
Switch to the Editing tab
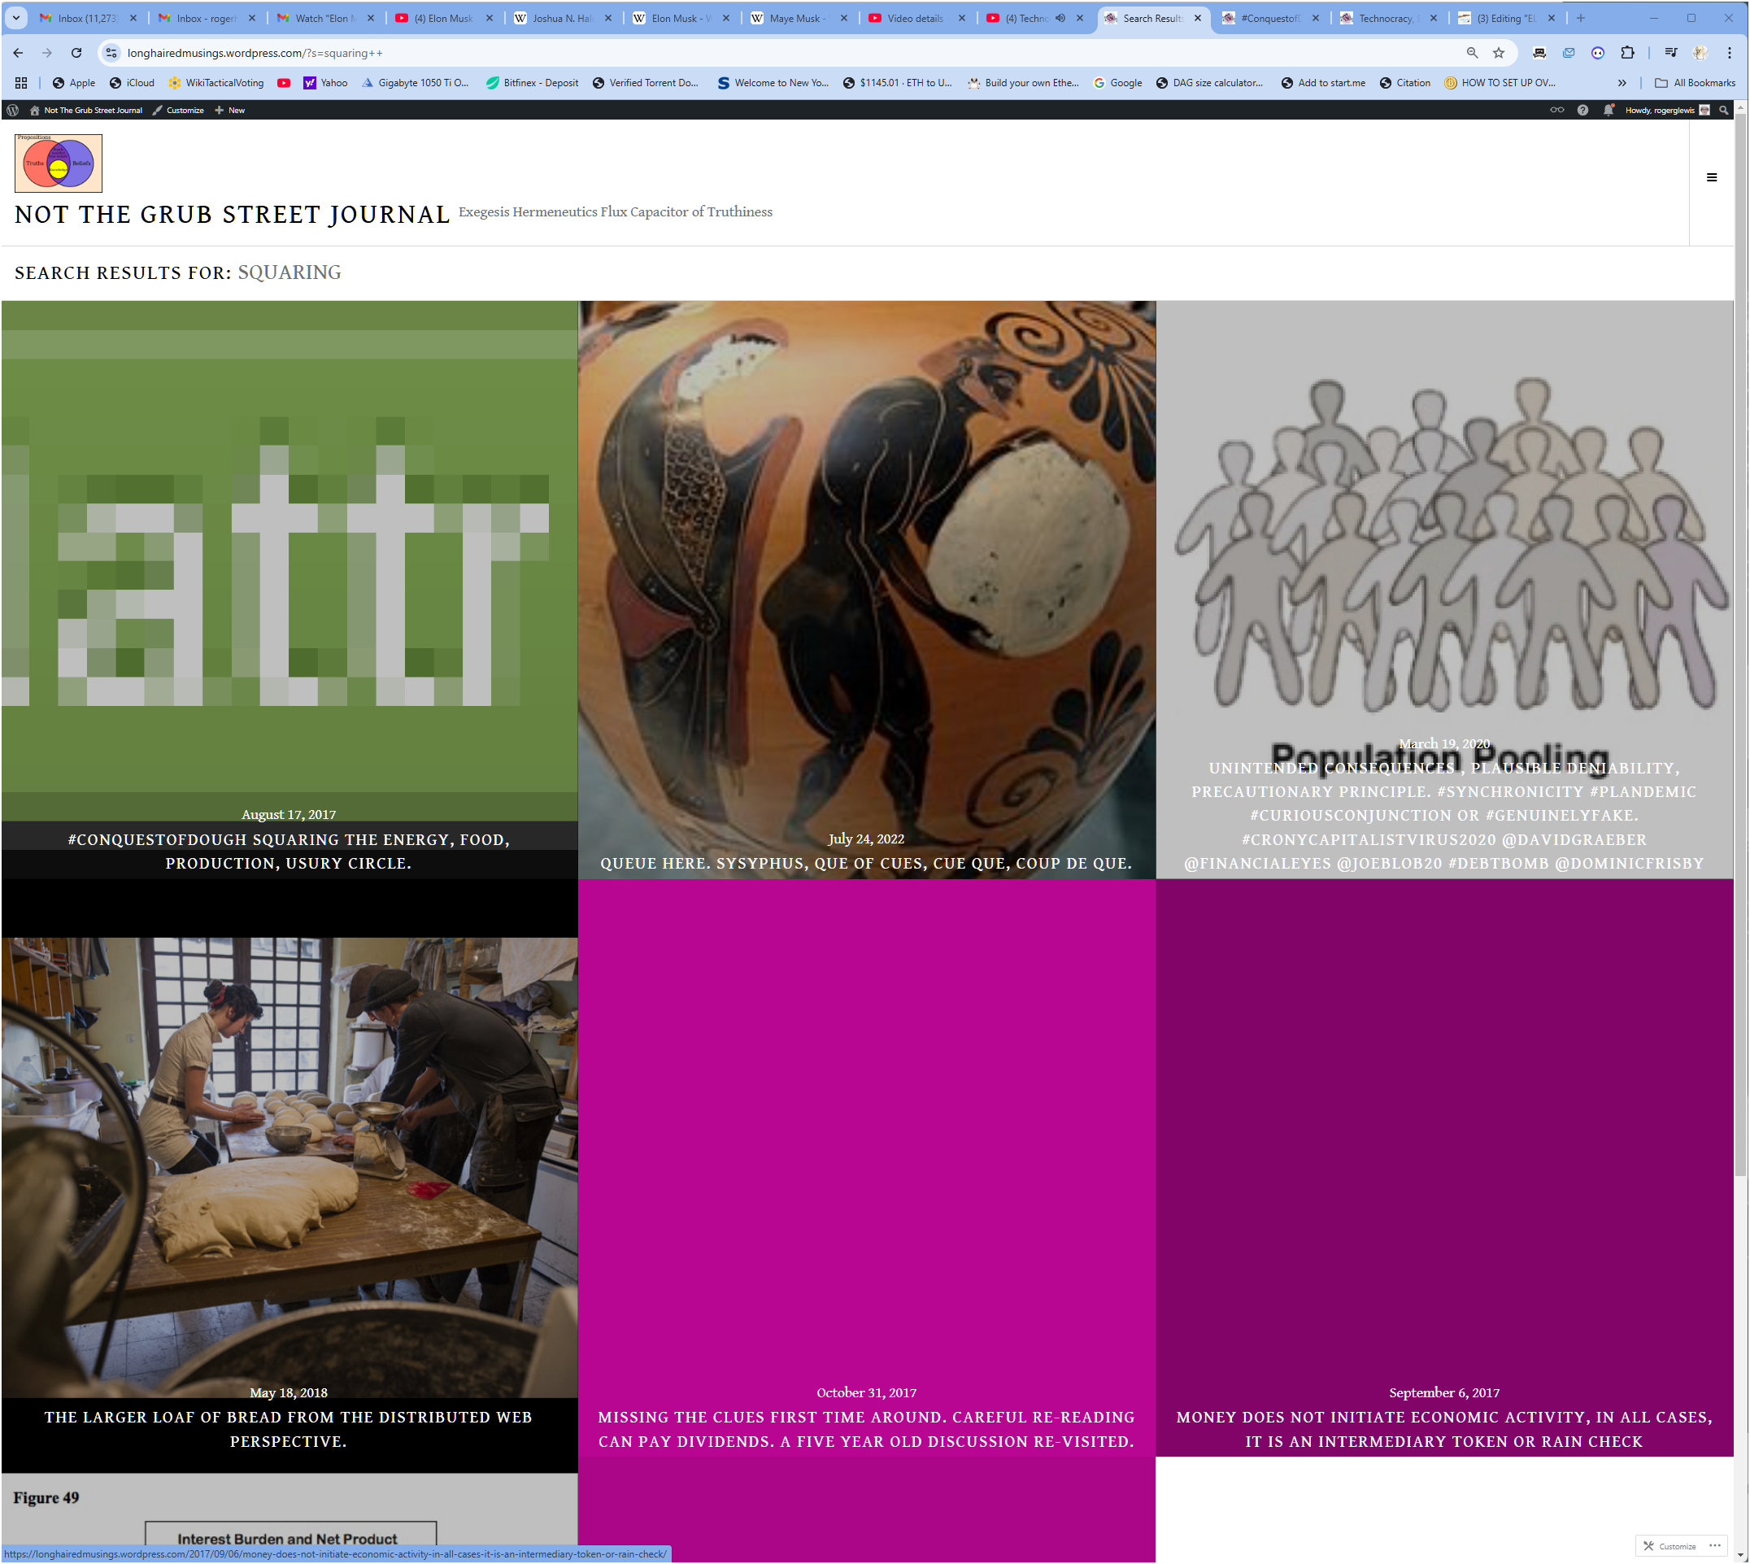click(1506, 18)
